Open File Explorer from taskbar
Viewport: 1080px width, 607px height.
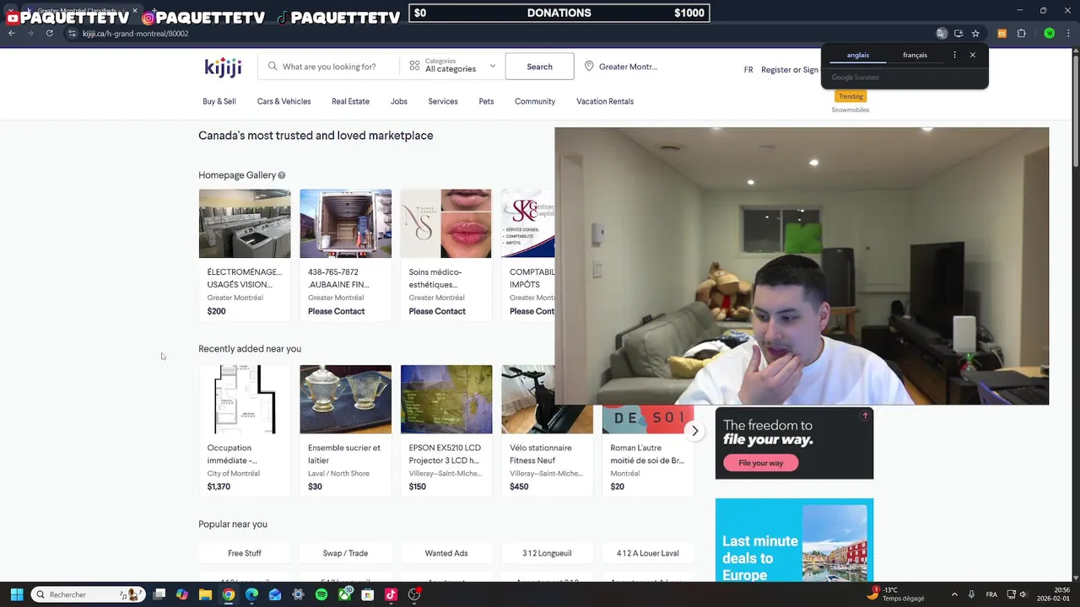pyautogui.click(x=205, y=594)
